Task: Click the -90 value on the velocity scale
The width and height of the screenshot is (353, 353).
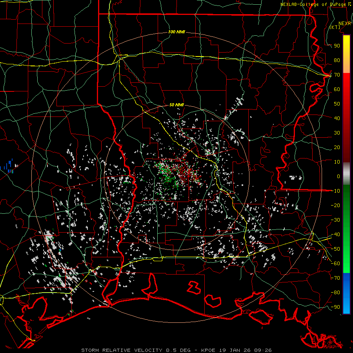Action: pyautogui.click(x=335, y=307)
